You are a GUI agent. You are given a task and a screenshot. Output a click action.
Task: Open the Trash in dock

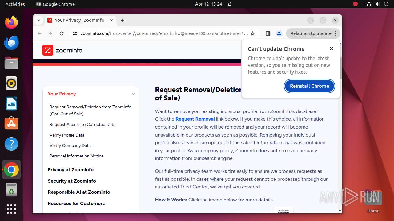pos(11,190)
